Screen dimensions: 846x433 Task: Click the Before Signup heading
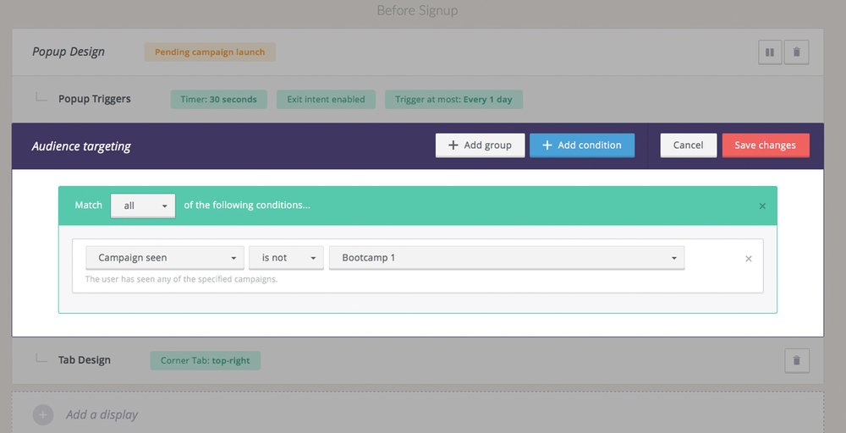[x=418, y=10]
